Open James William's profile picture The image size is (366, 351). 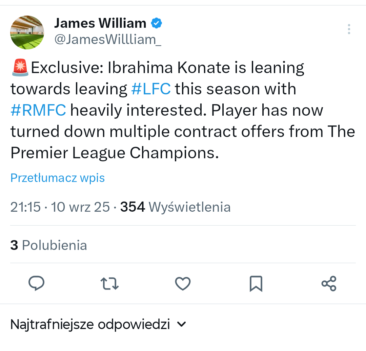point(27,32)
